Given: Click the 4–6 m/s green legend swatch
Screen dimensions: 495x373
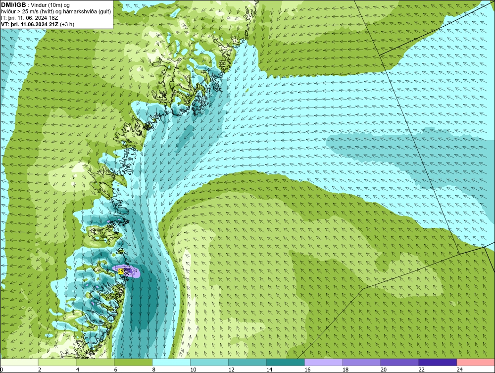Looking at the screenshot, I should click(x=95, y=362).
